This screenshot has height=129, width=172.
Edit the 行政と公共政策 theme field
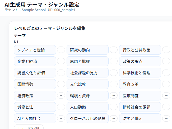tap(140, 50)
